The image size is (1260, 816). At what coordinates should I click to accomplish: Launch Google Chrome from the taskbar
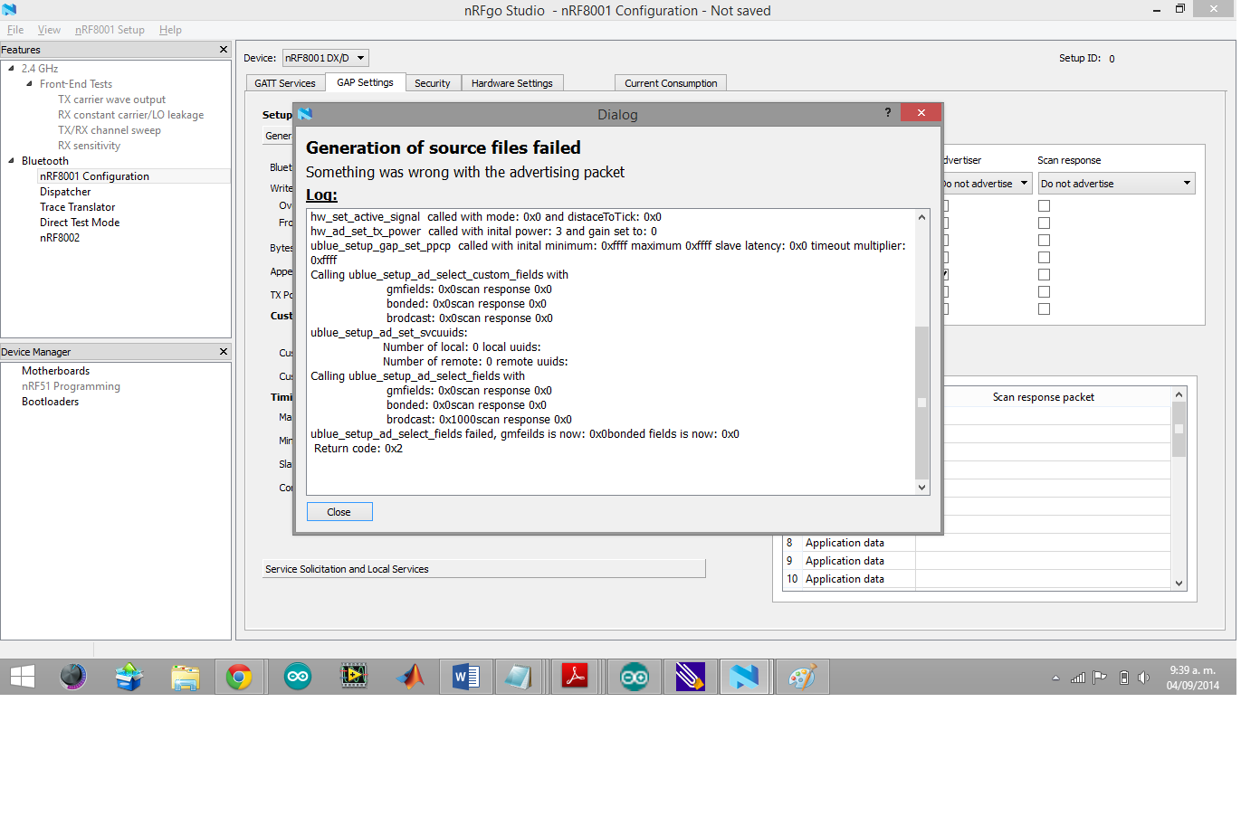click(239, 677)
